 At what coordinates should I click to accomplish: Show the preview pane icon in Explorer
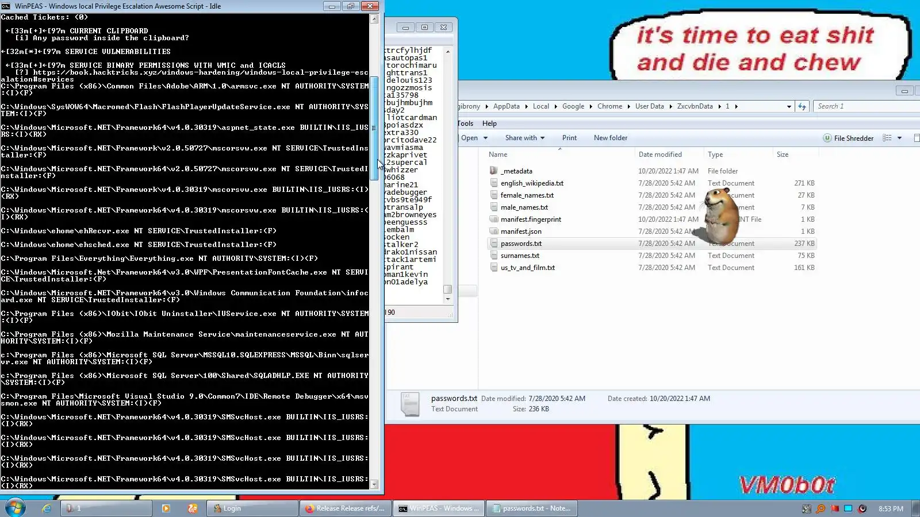pos(917,138)
